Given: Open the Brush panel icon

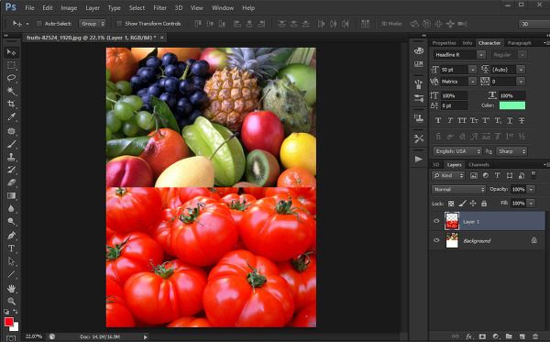Looking at the screenshot, I should (x=419, y=84).
